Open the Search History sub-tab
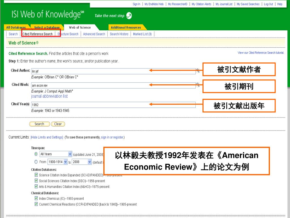Viewport: 290px width, 218px height. point(119,34)
